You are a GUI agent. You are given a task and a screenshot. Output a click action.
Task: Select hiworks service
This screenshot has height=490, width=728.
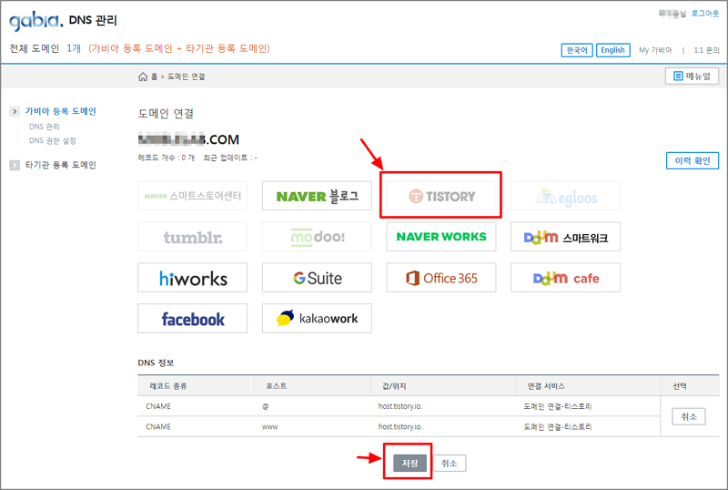point(193,278)
